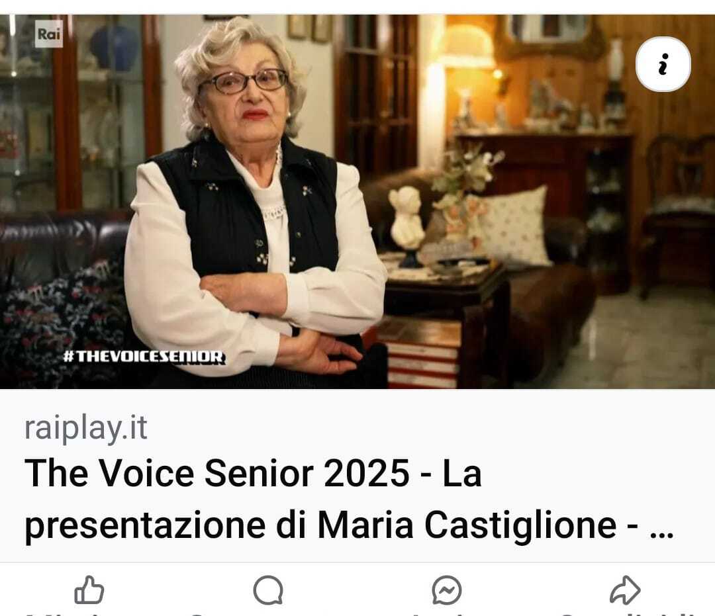Click the Rai logo watermark
Image resolution: width=715 pixels, height=616 pixels.
click(49, 34)
